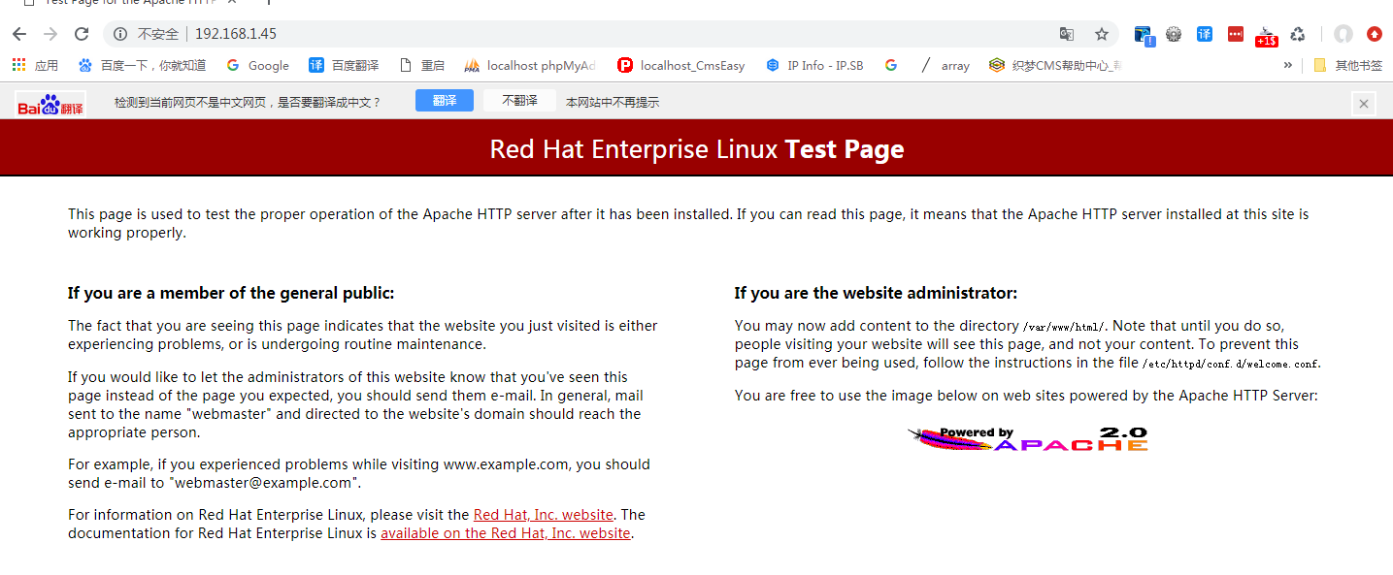Click the /etc/httpd/conf.d/welcome.conf path text
Screen dimensions: 1393x575
tap(1231, 364)
